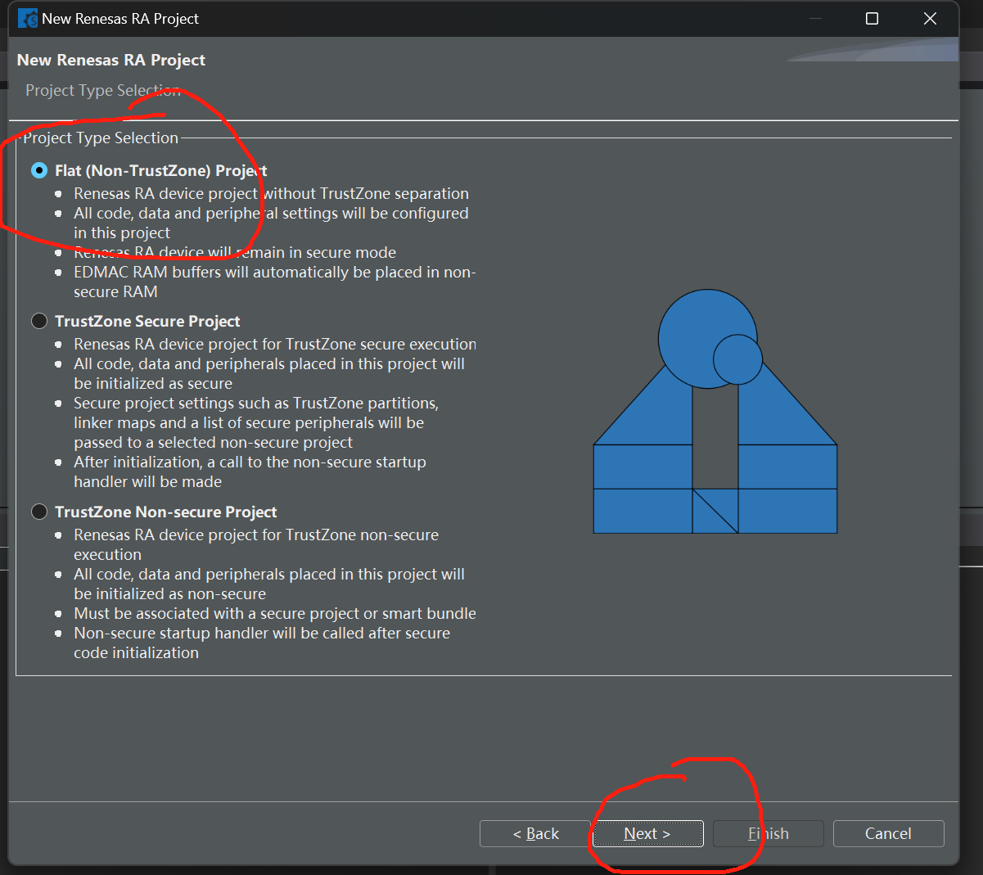Close the New Renesas RA Project dialog
This screenshot has height=875, width=983.
tap(930, 18)
